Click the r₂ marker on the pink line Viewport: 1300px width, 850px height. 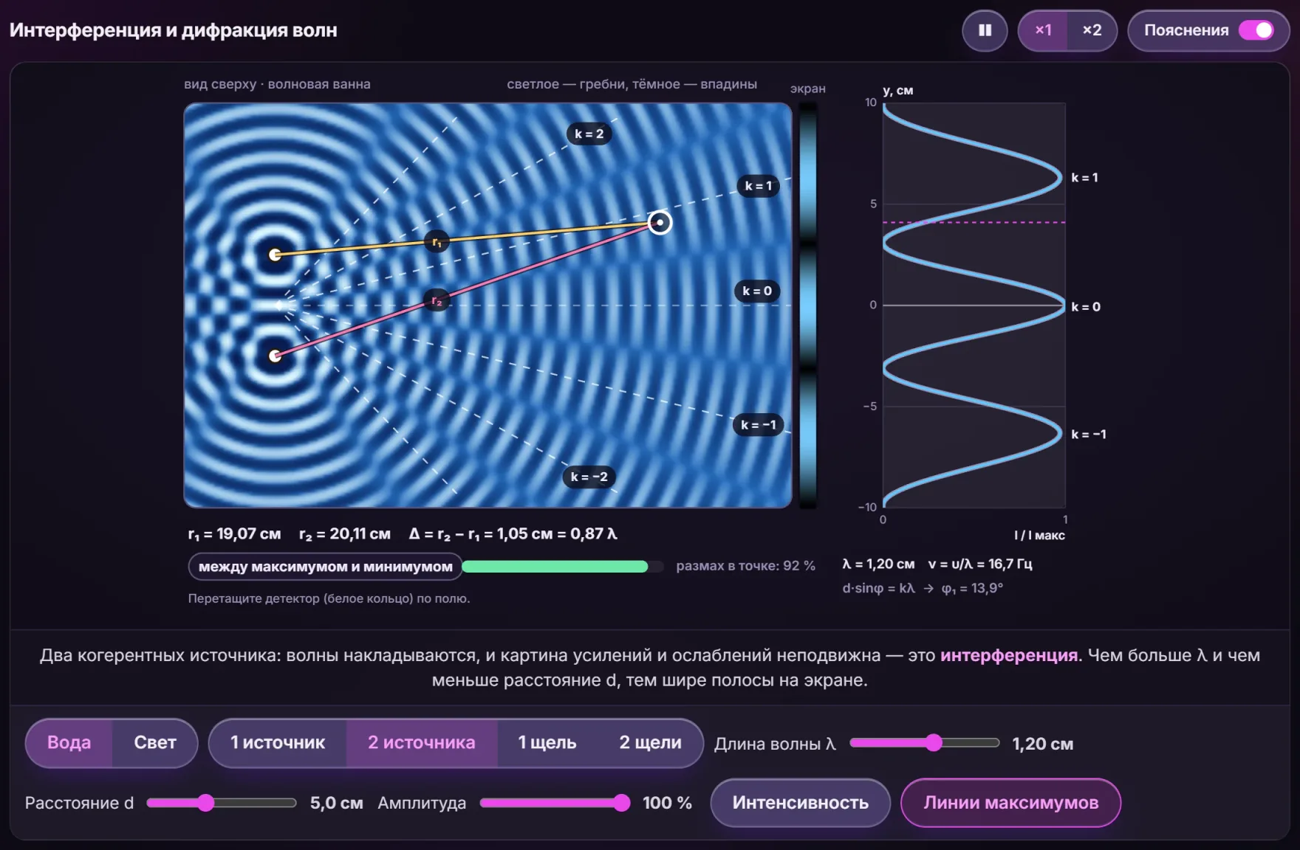pyautogui.click(x=437, y=300)
